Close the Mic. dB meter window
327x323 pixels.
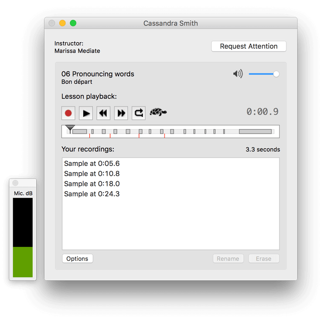(x=15, y=183)
